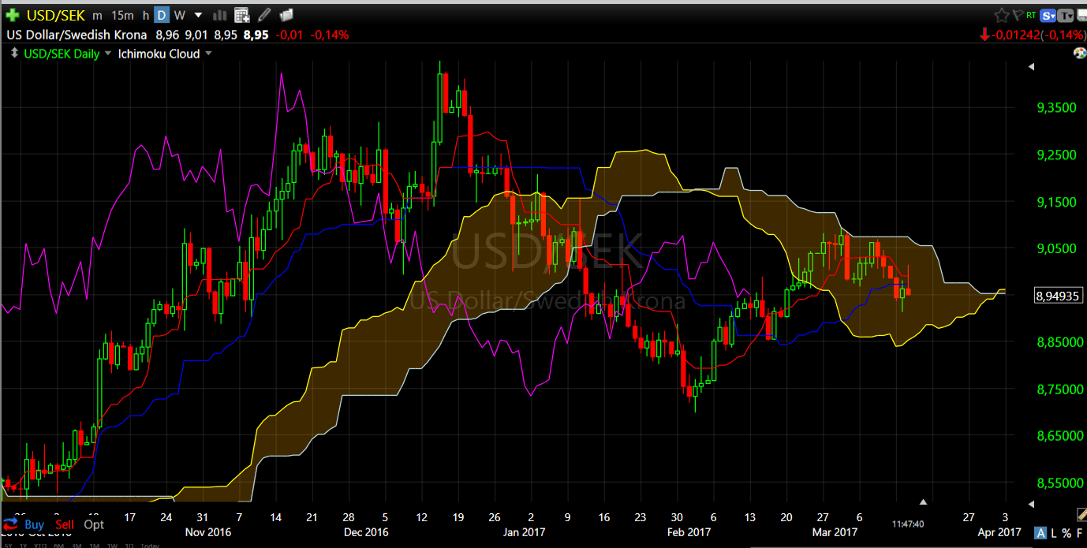Switch chart to Weekly with W
This screenshot has height=548, width=1087.
click(179, 14)
